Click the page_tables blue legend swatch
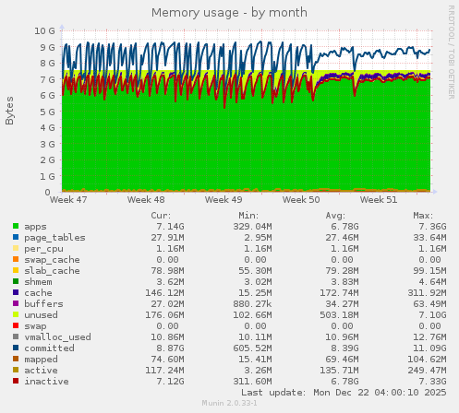This screenshot has height=413, width=459. click(16, 237)
